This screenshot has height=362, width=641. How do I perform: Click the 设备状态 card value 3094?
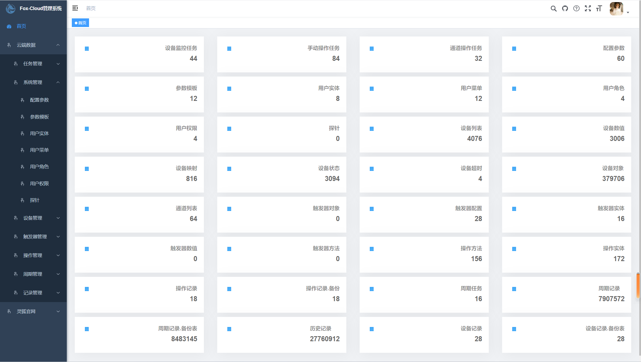(332, 179)
